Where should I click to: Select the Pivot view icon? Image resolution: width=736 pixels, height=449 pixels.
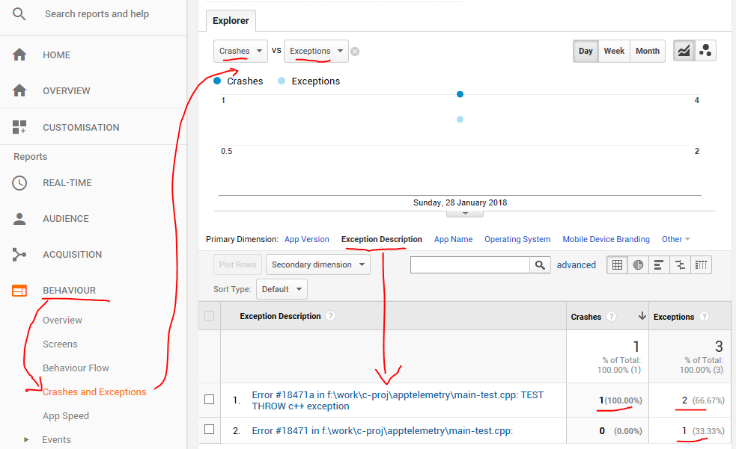[701, 265]
